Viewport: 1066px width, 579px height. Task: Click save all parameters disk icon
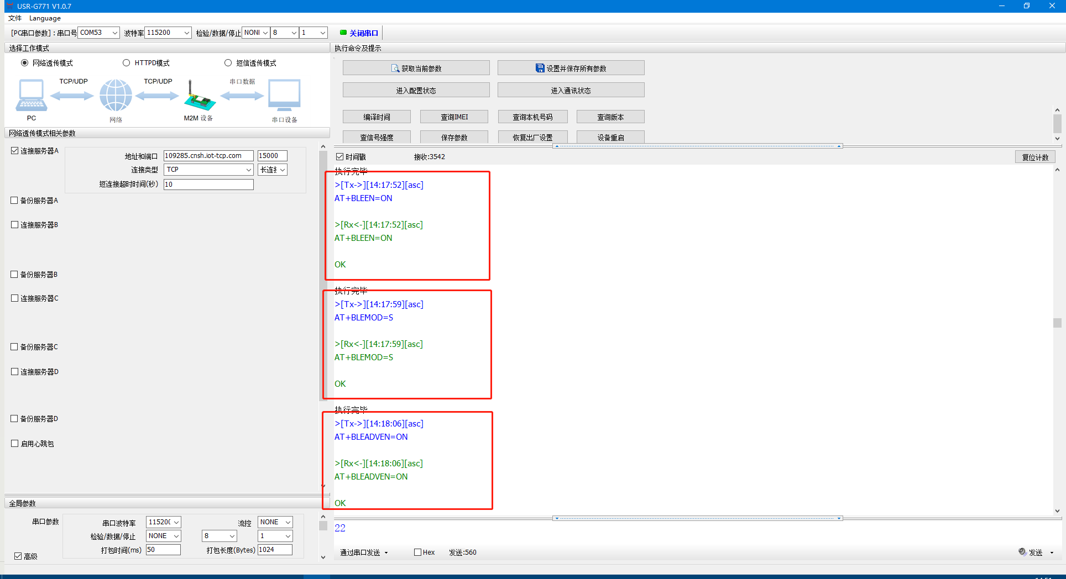[x=540, y=69]
